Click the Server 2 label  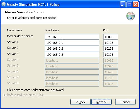coord(13,48)
